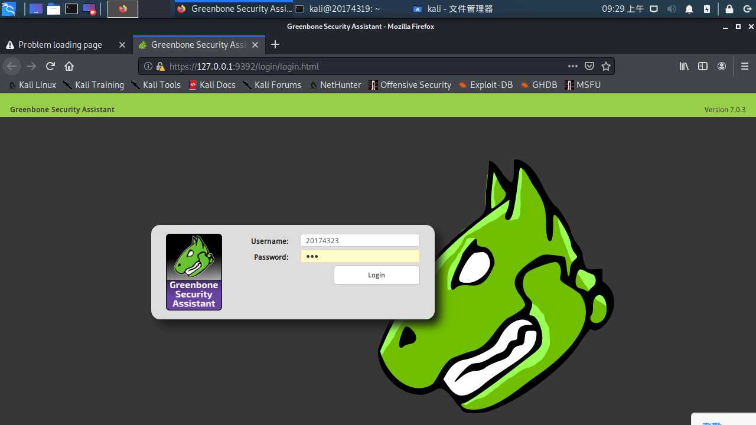
Task: Close the Greenbone Security Assistant tab
Action: click(255, 45)
